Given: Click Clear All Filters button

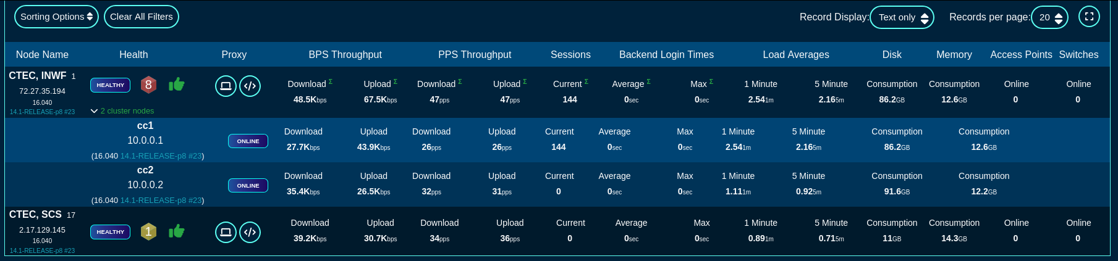Looking at the screenshot, I should tap(141, 17).
